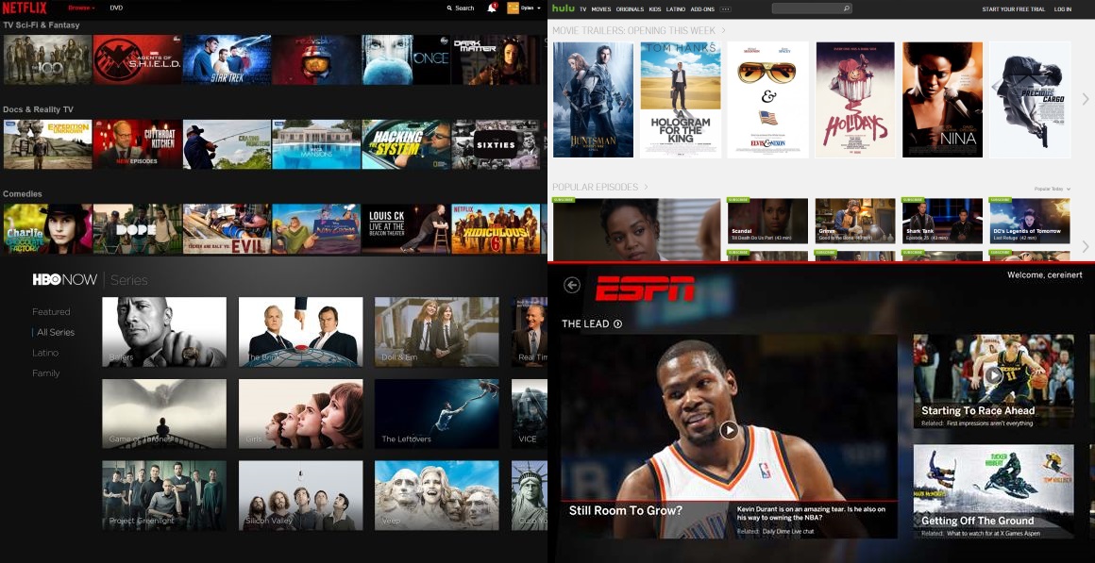The width and height of the screenshot is (1095, 563).
Task: Play the Kevin Durant lead video
Action: coord(729,430)
